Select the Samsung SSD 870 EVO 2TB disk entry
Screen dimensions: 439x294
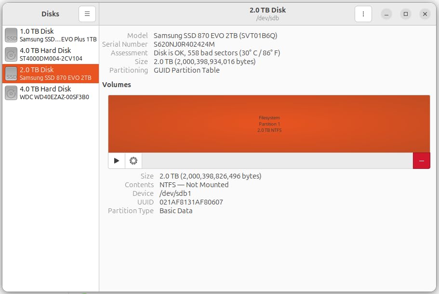[x=51, y=73]
